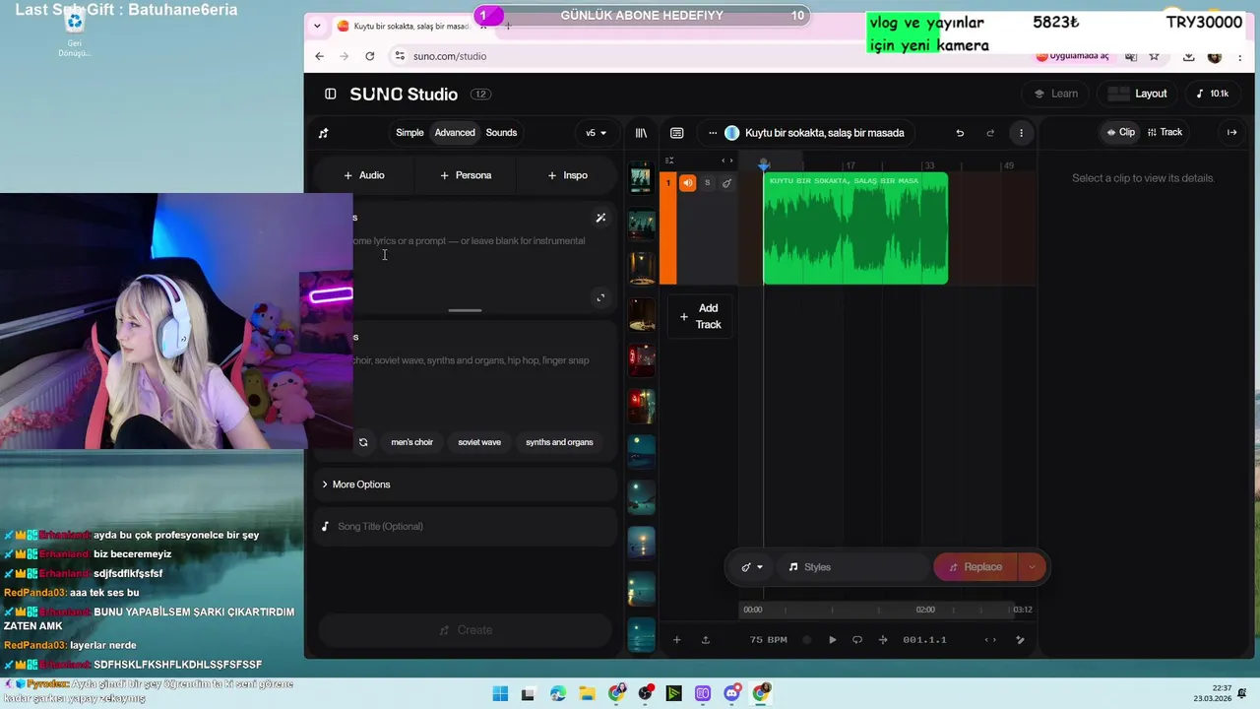Expand the lyrics box with corner icon
The height and width of the screenshot is (709, 1260).
coord(600,298)
